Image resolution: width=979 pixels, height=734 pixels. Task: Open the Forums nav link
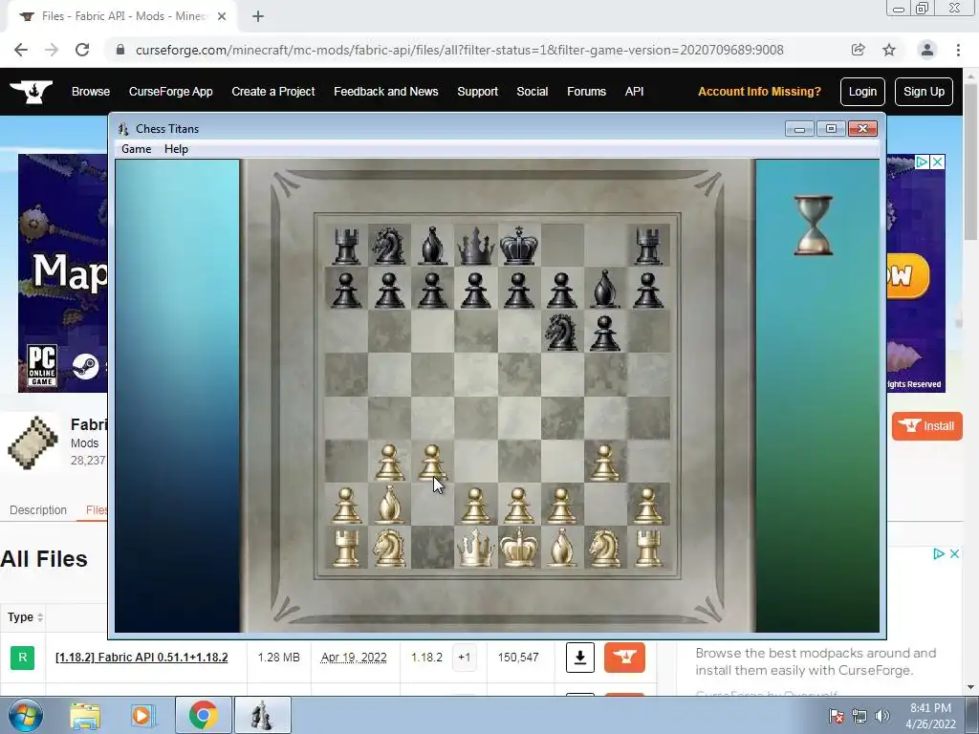coord(586,92)
